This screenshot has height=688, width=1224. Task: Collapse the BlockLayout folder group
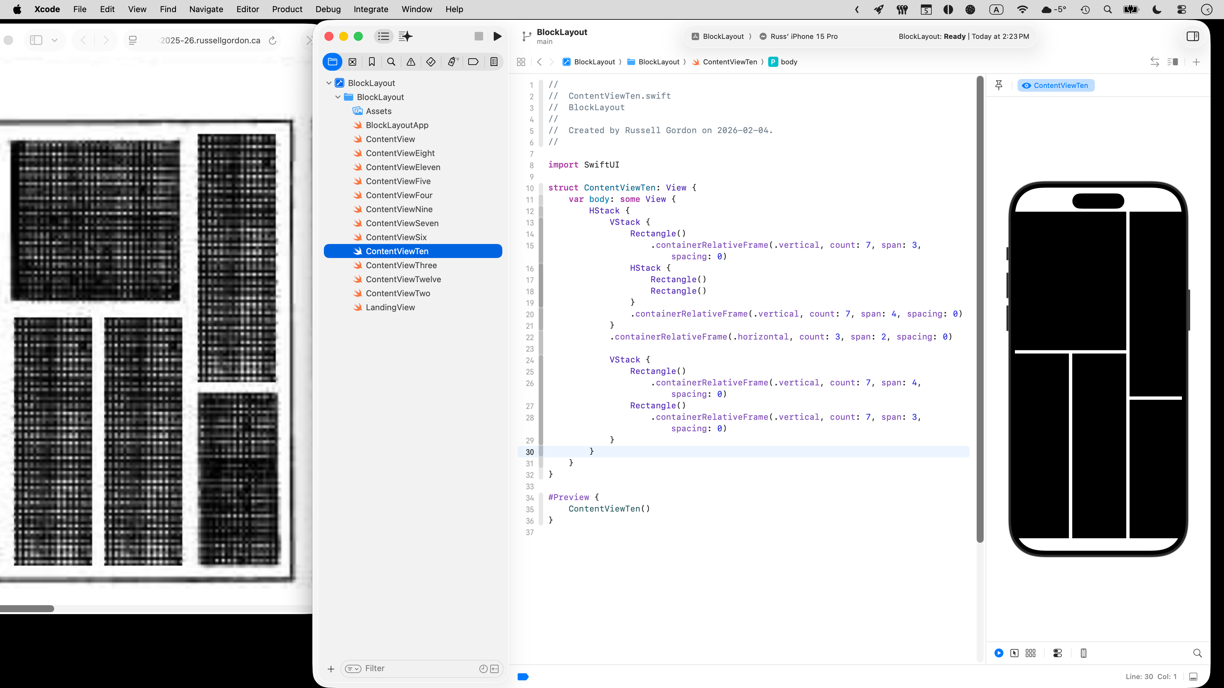click(x=338, y=97)
